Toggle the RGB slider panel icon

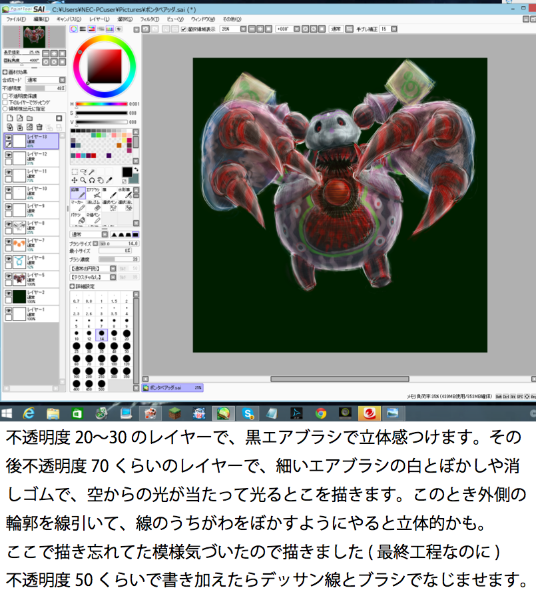click(x=83, y=29)
